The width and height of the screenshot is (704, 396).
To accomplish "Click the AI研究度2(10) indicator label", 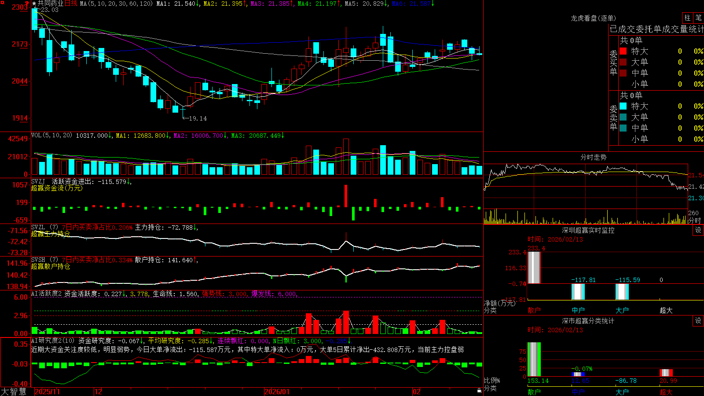I will pos(53,341).
